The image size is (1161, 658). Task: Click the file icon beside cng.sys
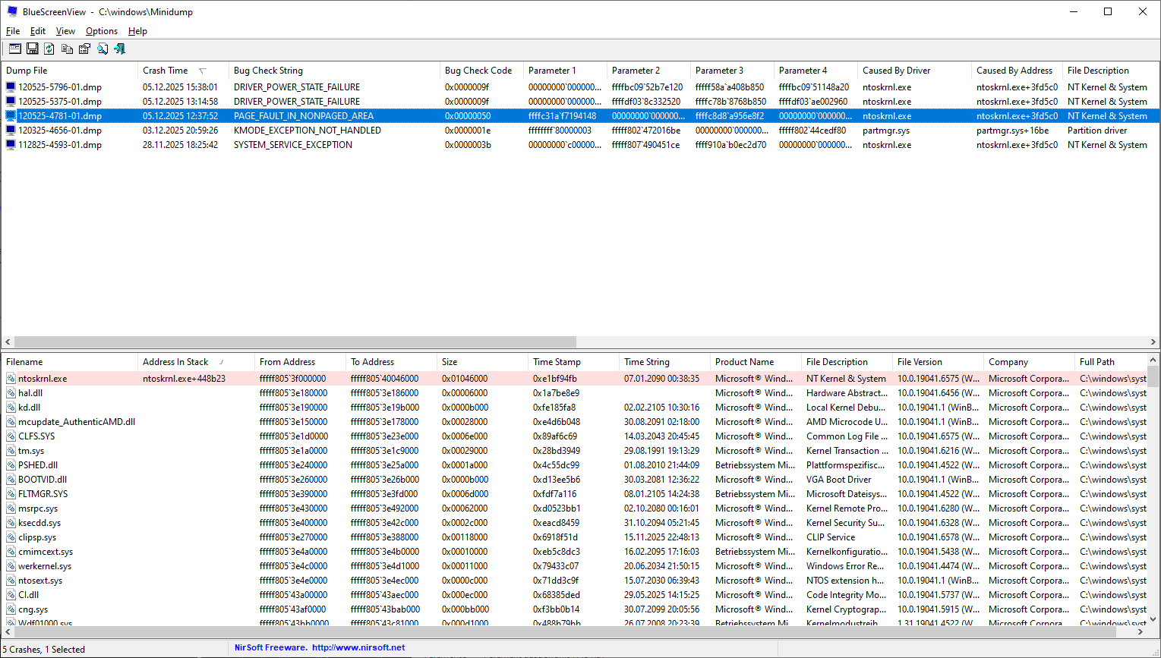point(11,609)
